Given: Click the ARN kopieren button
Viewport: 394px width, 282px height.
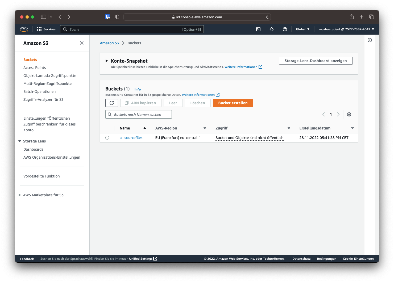Looking at the screenshot, I should [x=141, y=103].
